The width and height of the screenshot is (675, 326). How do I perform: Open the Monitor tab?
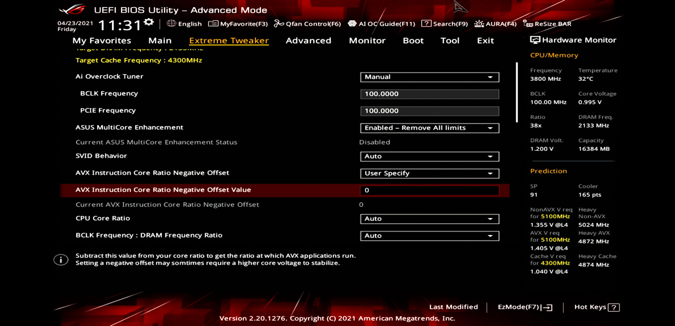coord(367,40)
